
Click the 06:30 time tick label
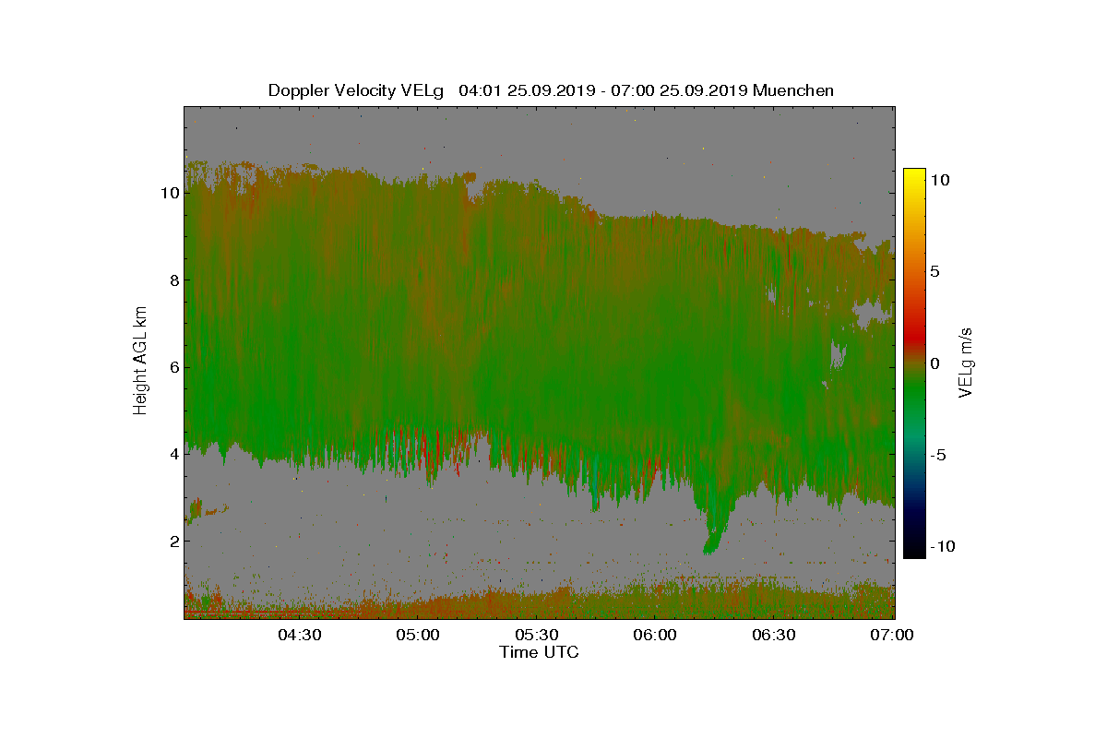775,636
